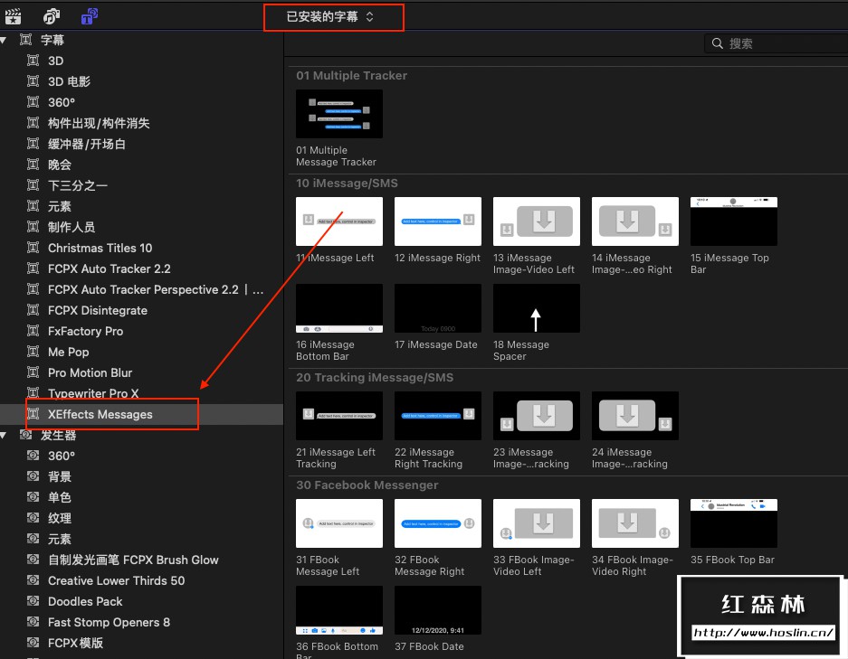The image size is (848, 659).
Task: Select 22 iMessage Right Tracking thumbnail
Action: tap(437, 416)
